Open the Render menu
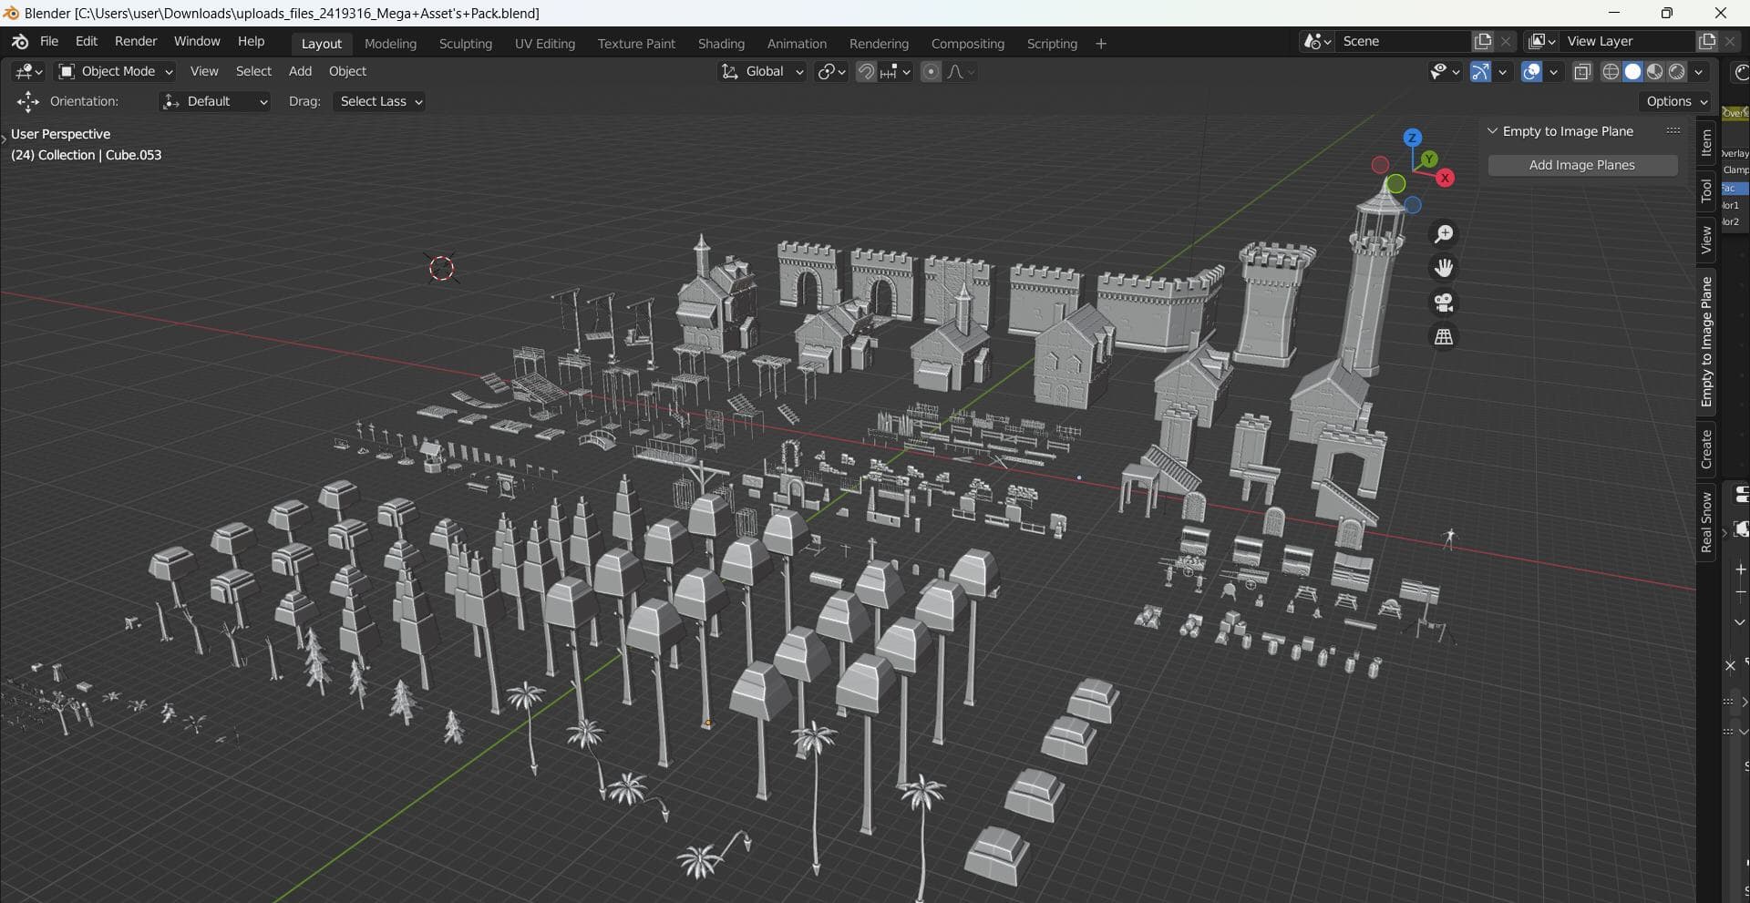The height and width of the screenshot is (903, 1750). tap(136, 41)
